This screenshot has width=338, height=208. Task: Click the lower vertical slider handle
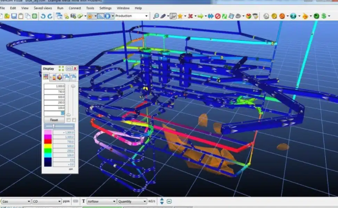69,115
